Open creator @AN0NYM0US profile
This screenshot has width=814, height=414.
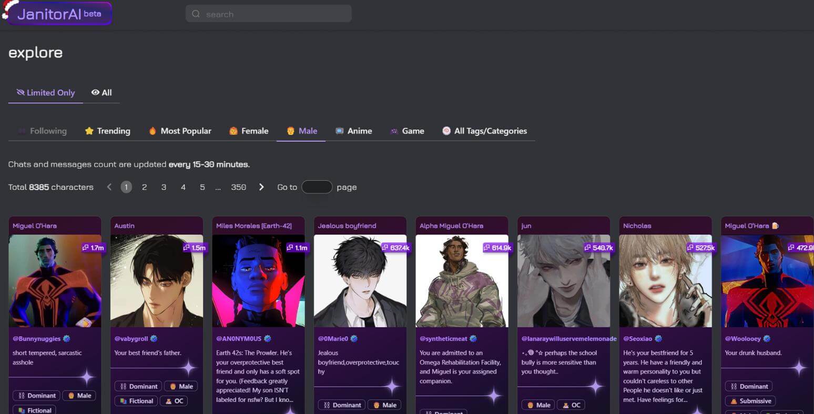coord(239,339)
